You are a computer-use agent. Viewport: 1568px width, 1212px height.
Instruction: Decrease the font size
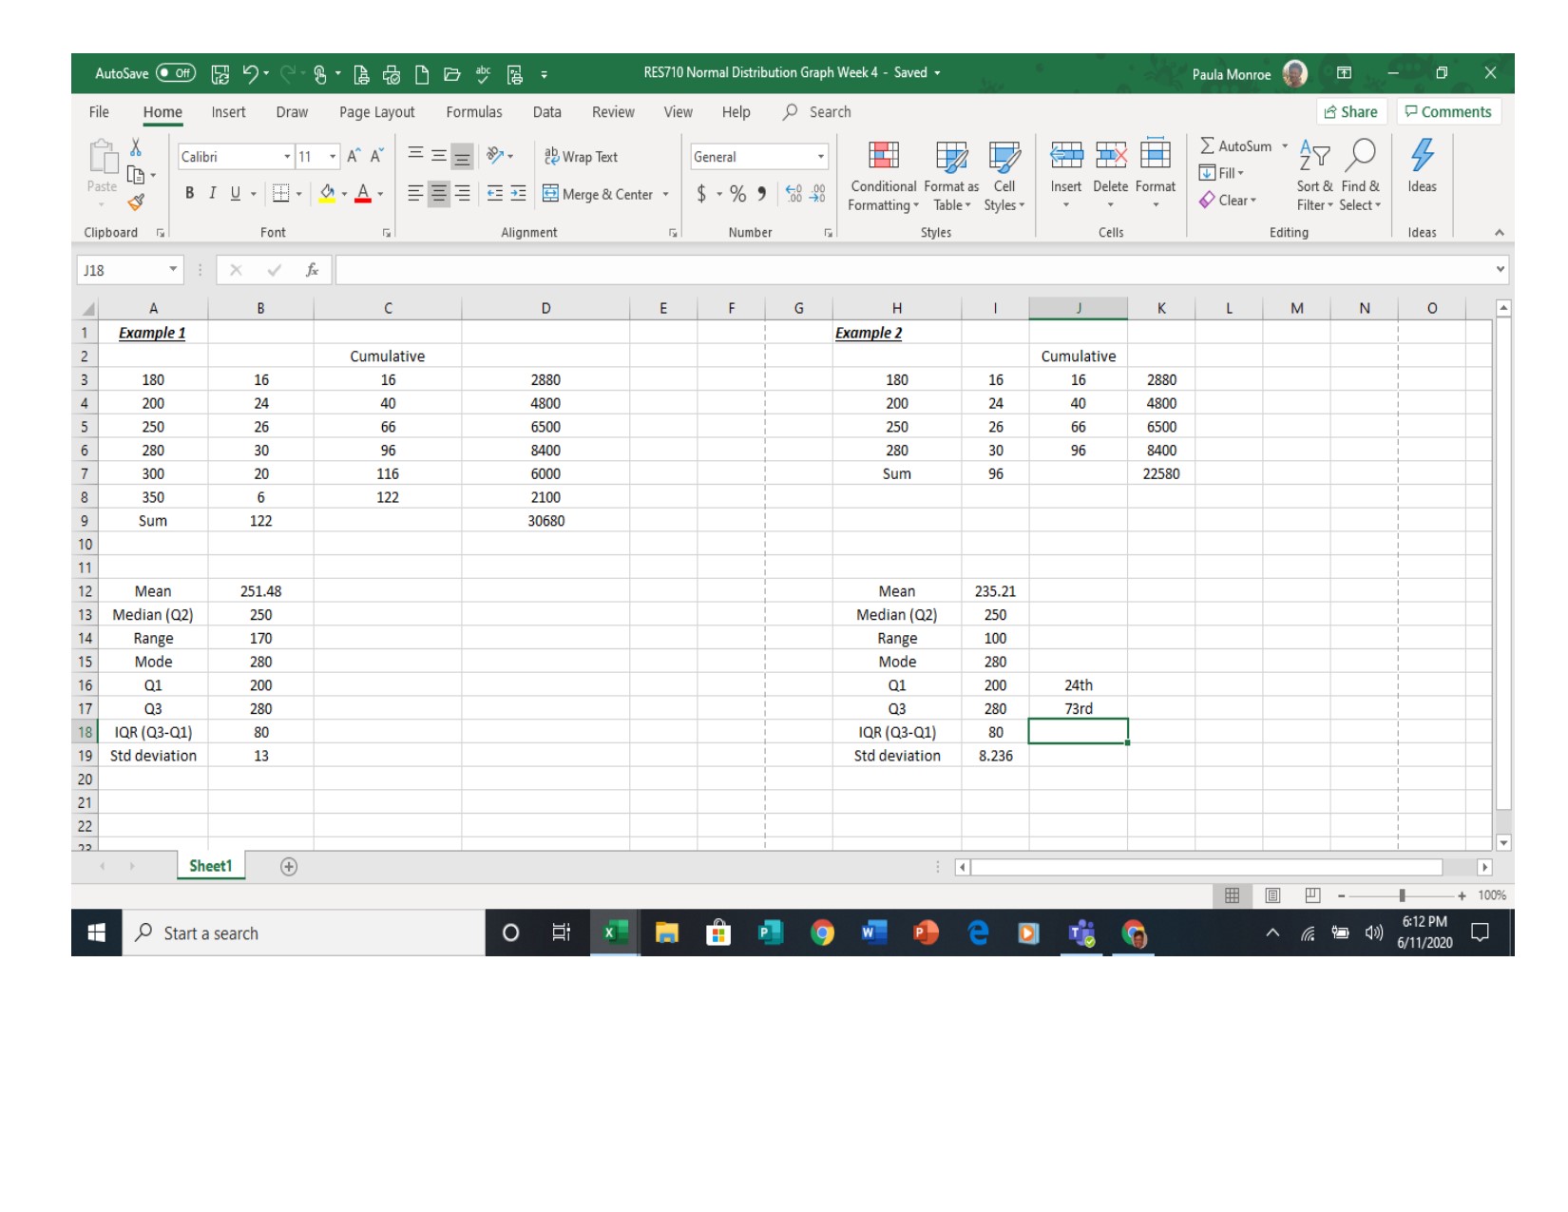click(x=376, y=156)
